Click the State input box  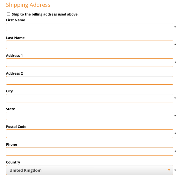pyautogui.click(x=90, y=116)
